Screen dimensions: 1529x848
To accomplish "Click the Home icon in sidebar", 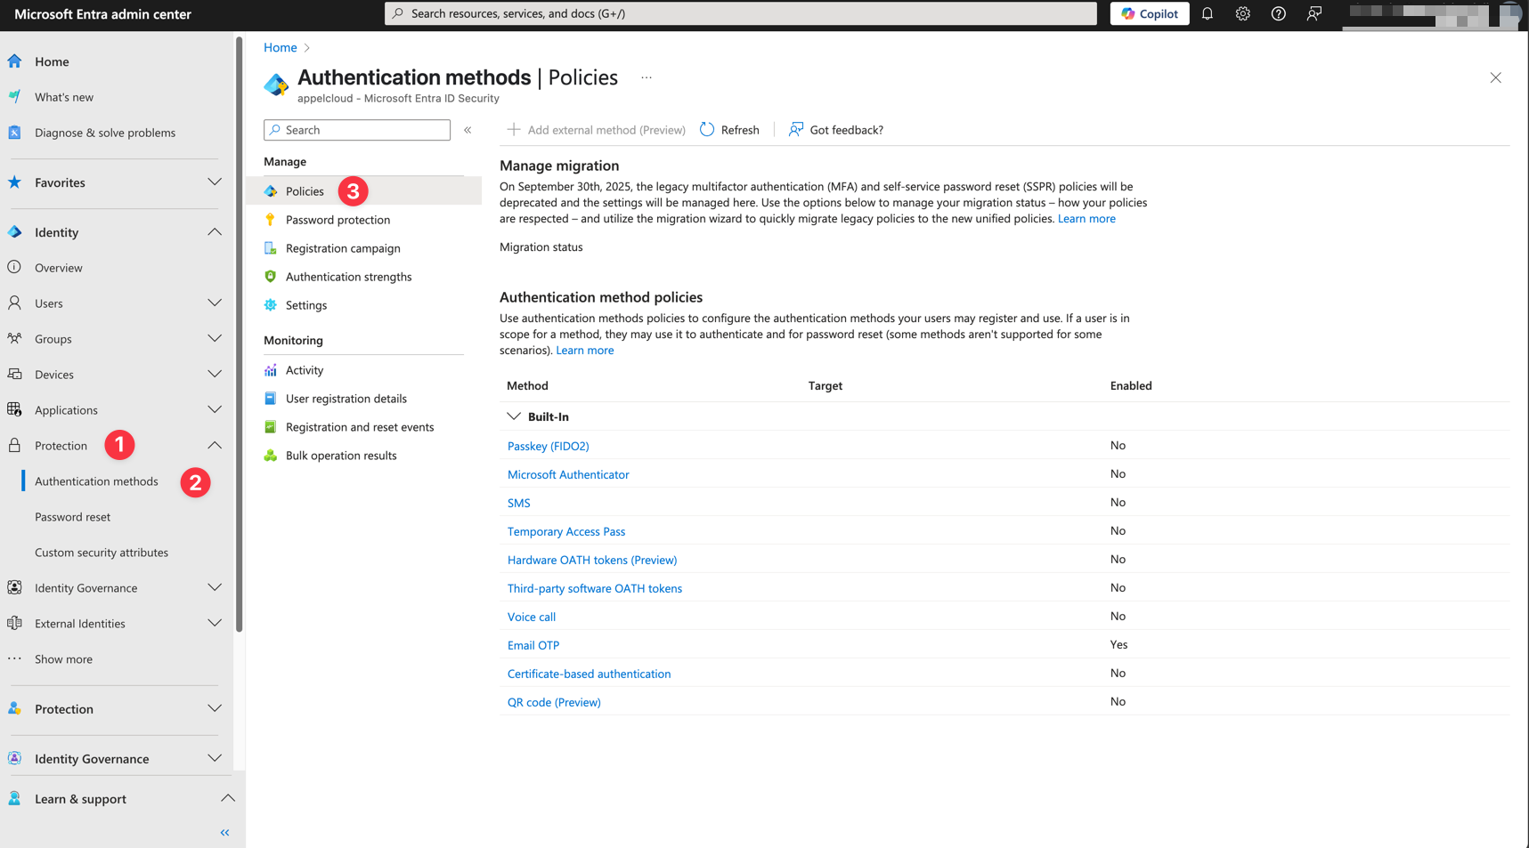I will (15, 61).
